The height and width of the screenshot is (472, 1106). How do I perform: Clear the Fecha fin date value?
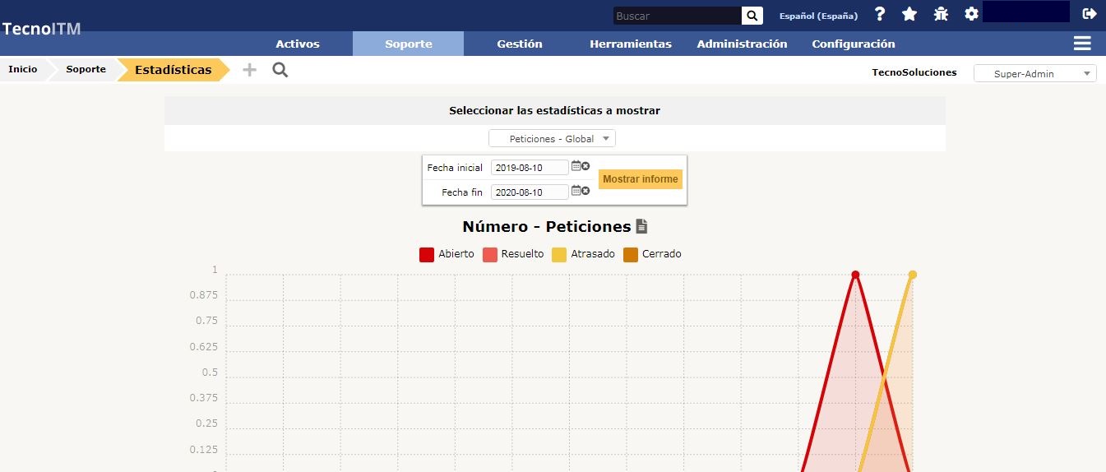point(585,191)
